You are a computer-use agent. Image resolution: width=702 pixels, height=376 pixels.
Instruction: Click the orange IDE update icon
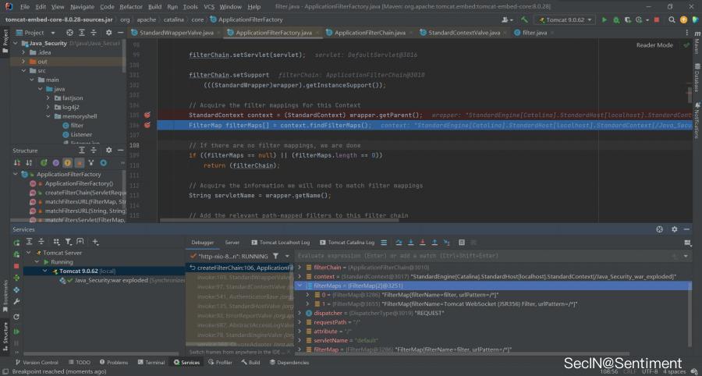683,20
